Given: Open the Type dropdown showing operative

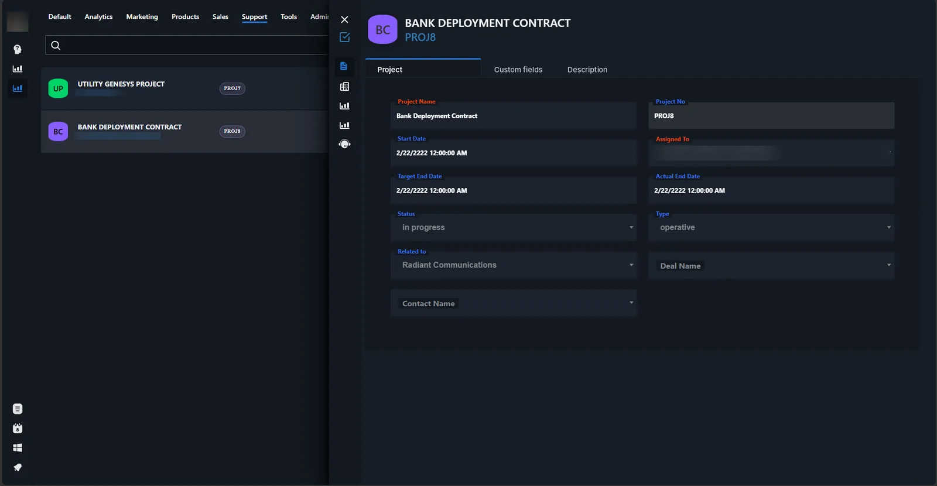Looking at the screenshot, I should click(x=771, y=227).
